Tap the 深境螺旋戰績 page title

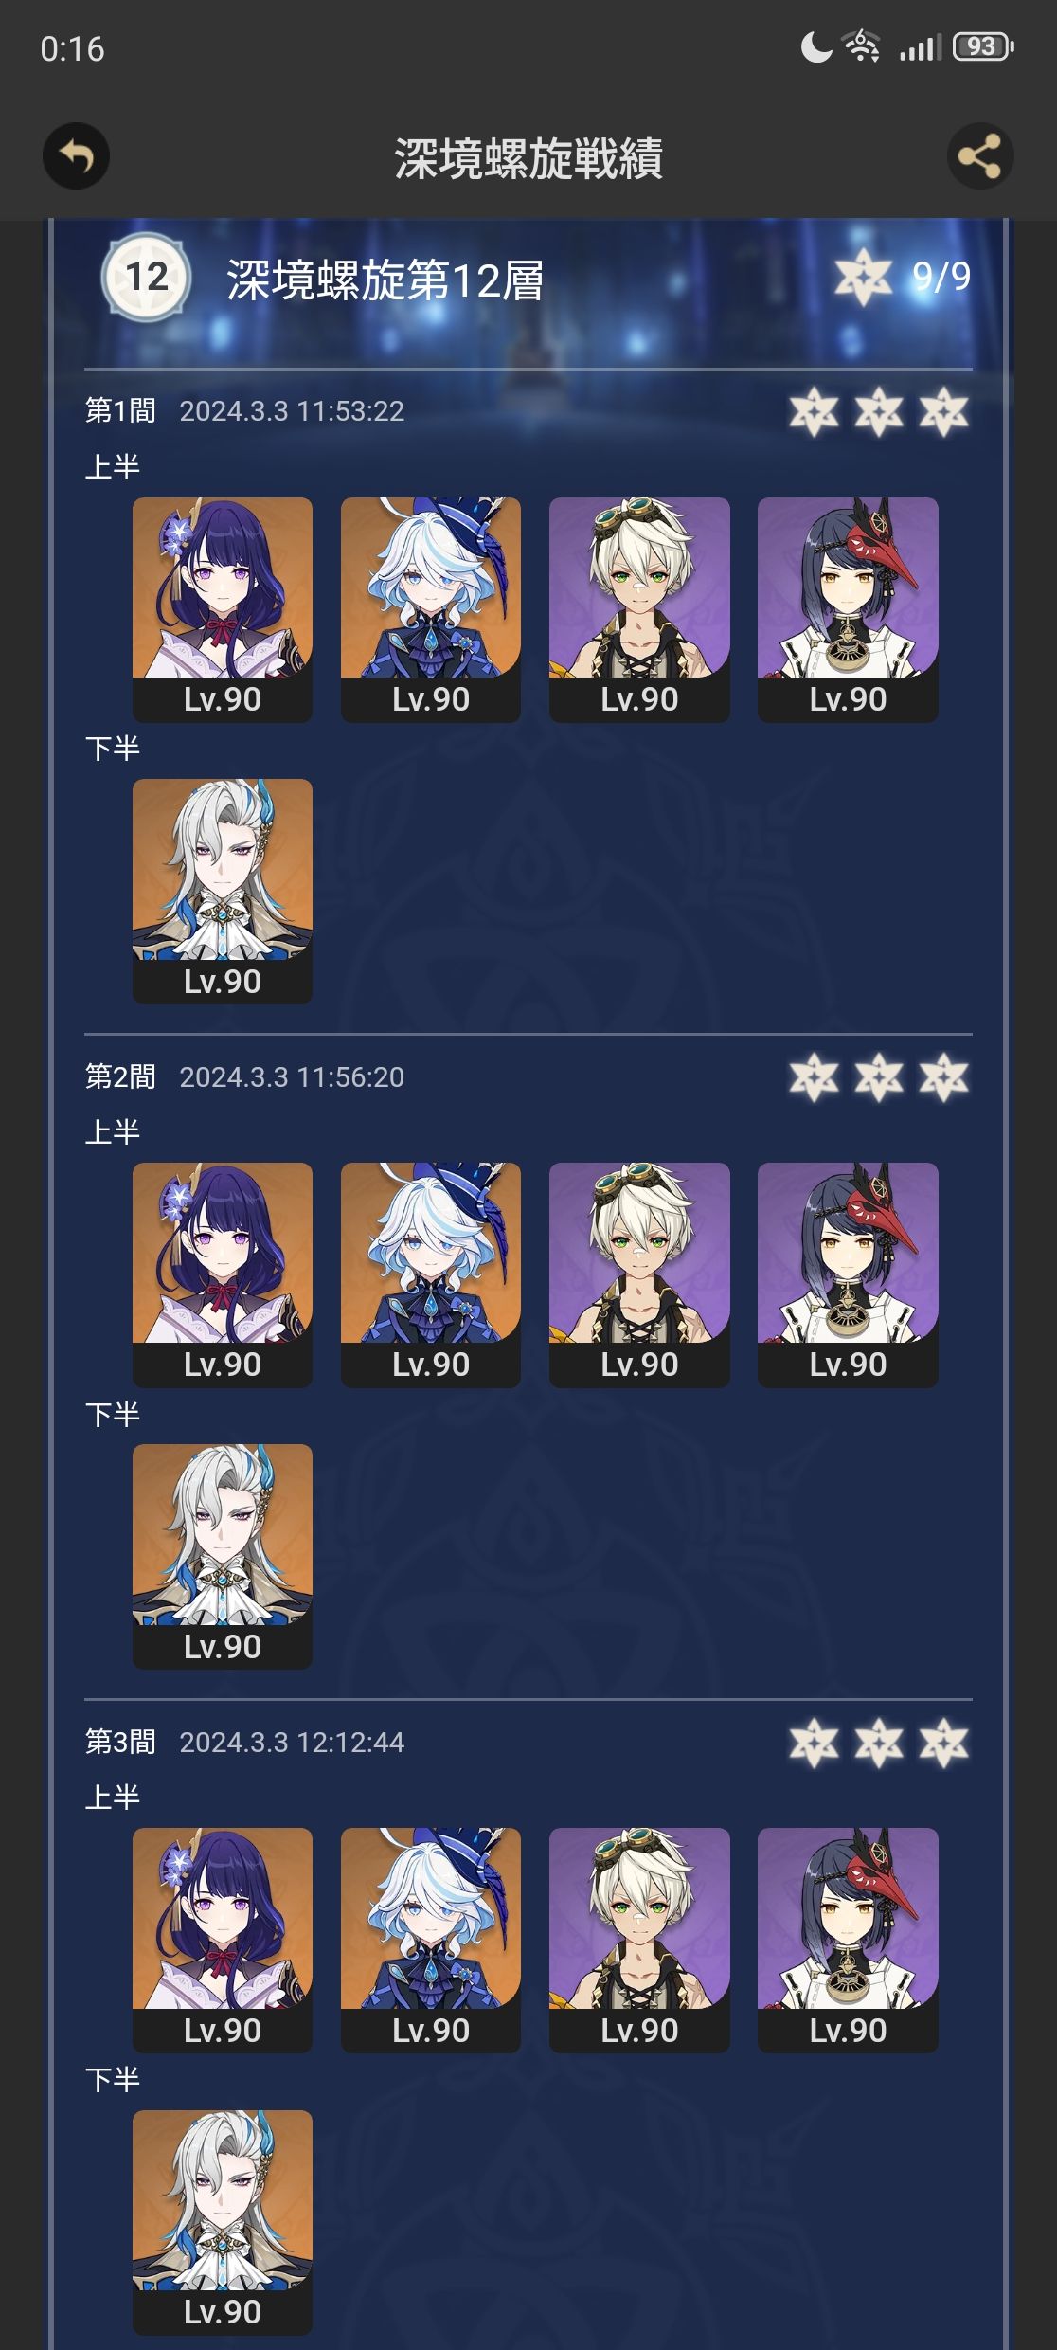528,158
